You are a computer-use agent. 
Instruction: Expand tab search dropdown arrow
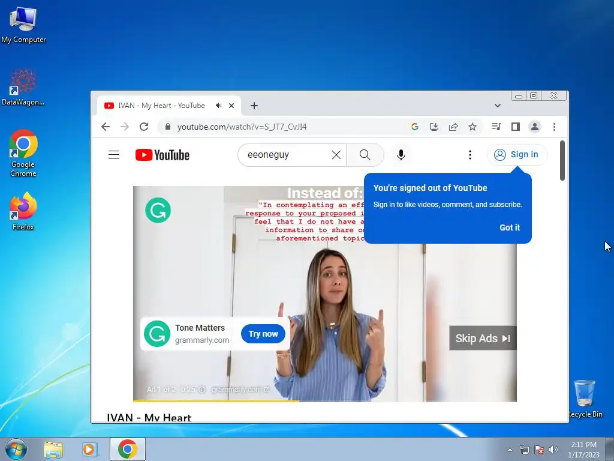[x=497, y=106]
